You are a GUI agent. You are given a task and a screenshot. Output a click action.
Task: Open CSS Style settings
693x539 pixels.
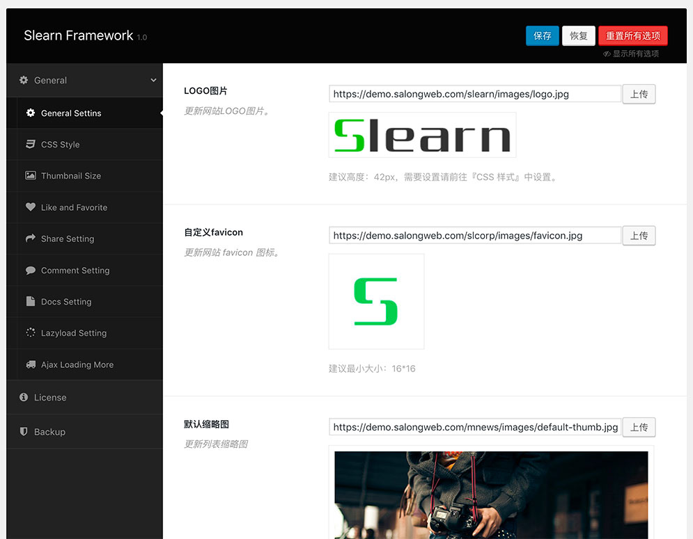point(84,145)
